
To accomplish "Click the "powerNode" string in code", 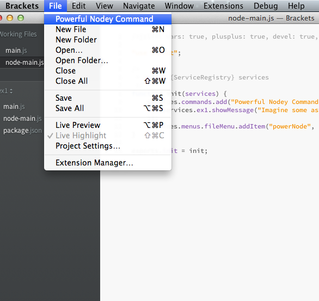I will pos(290,126).
